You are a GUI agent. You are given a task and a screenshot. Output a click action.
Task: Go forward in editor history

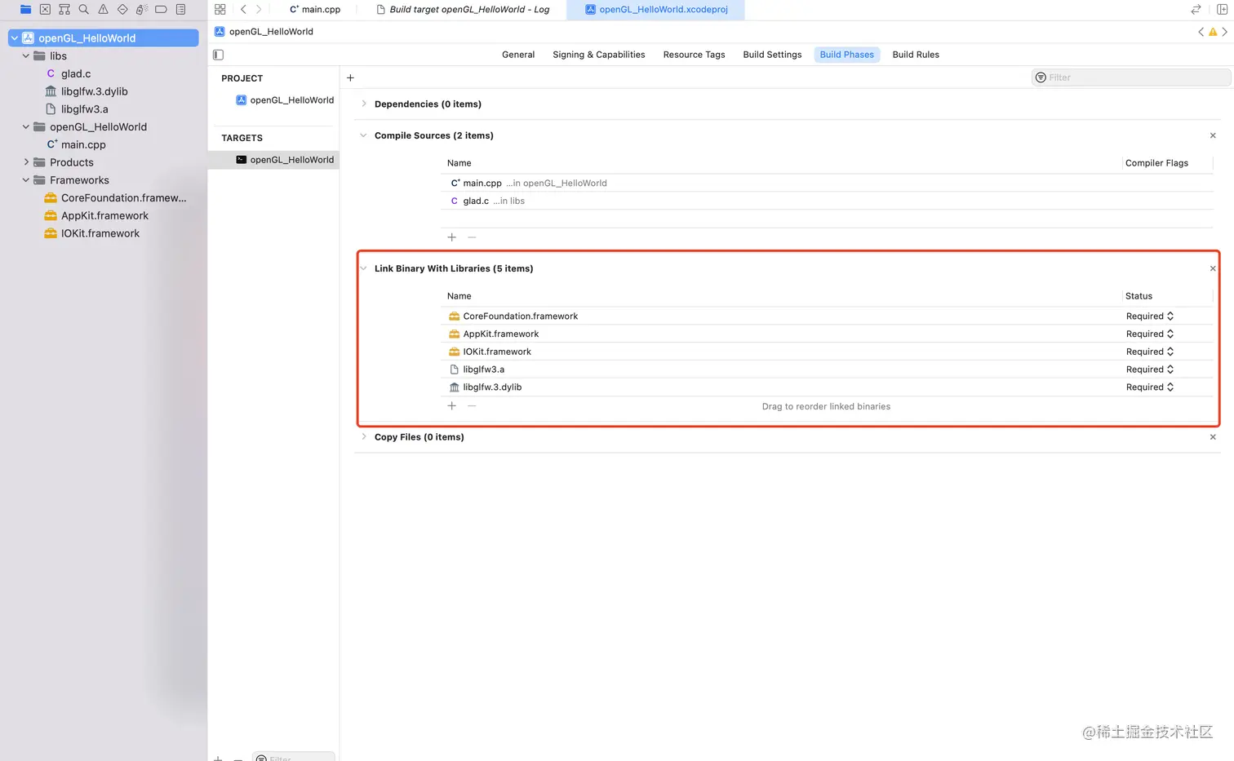point(259,10)
